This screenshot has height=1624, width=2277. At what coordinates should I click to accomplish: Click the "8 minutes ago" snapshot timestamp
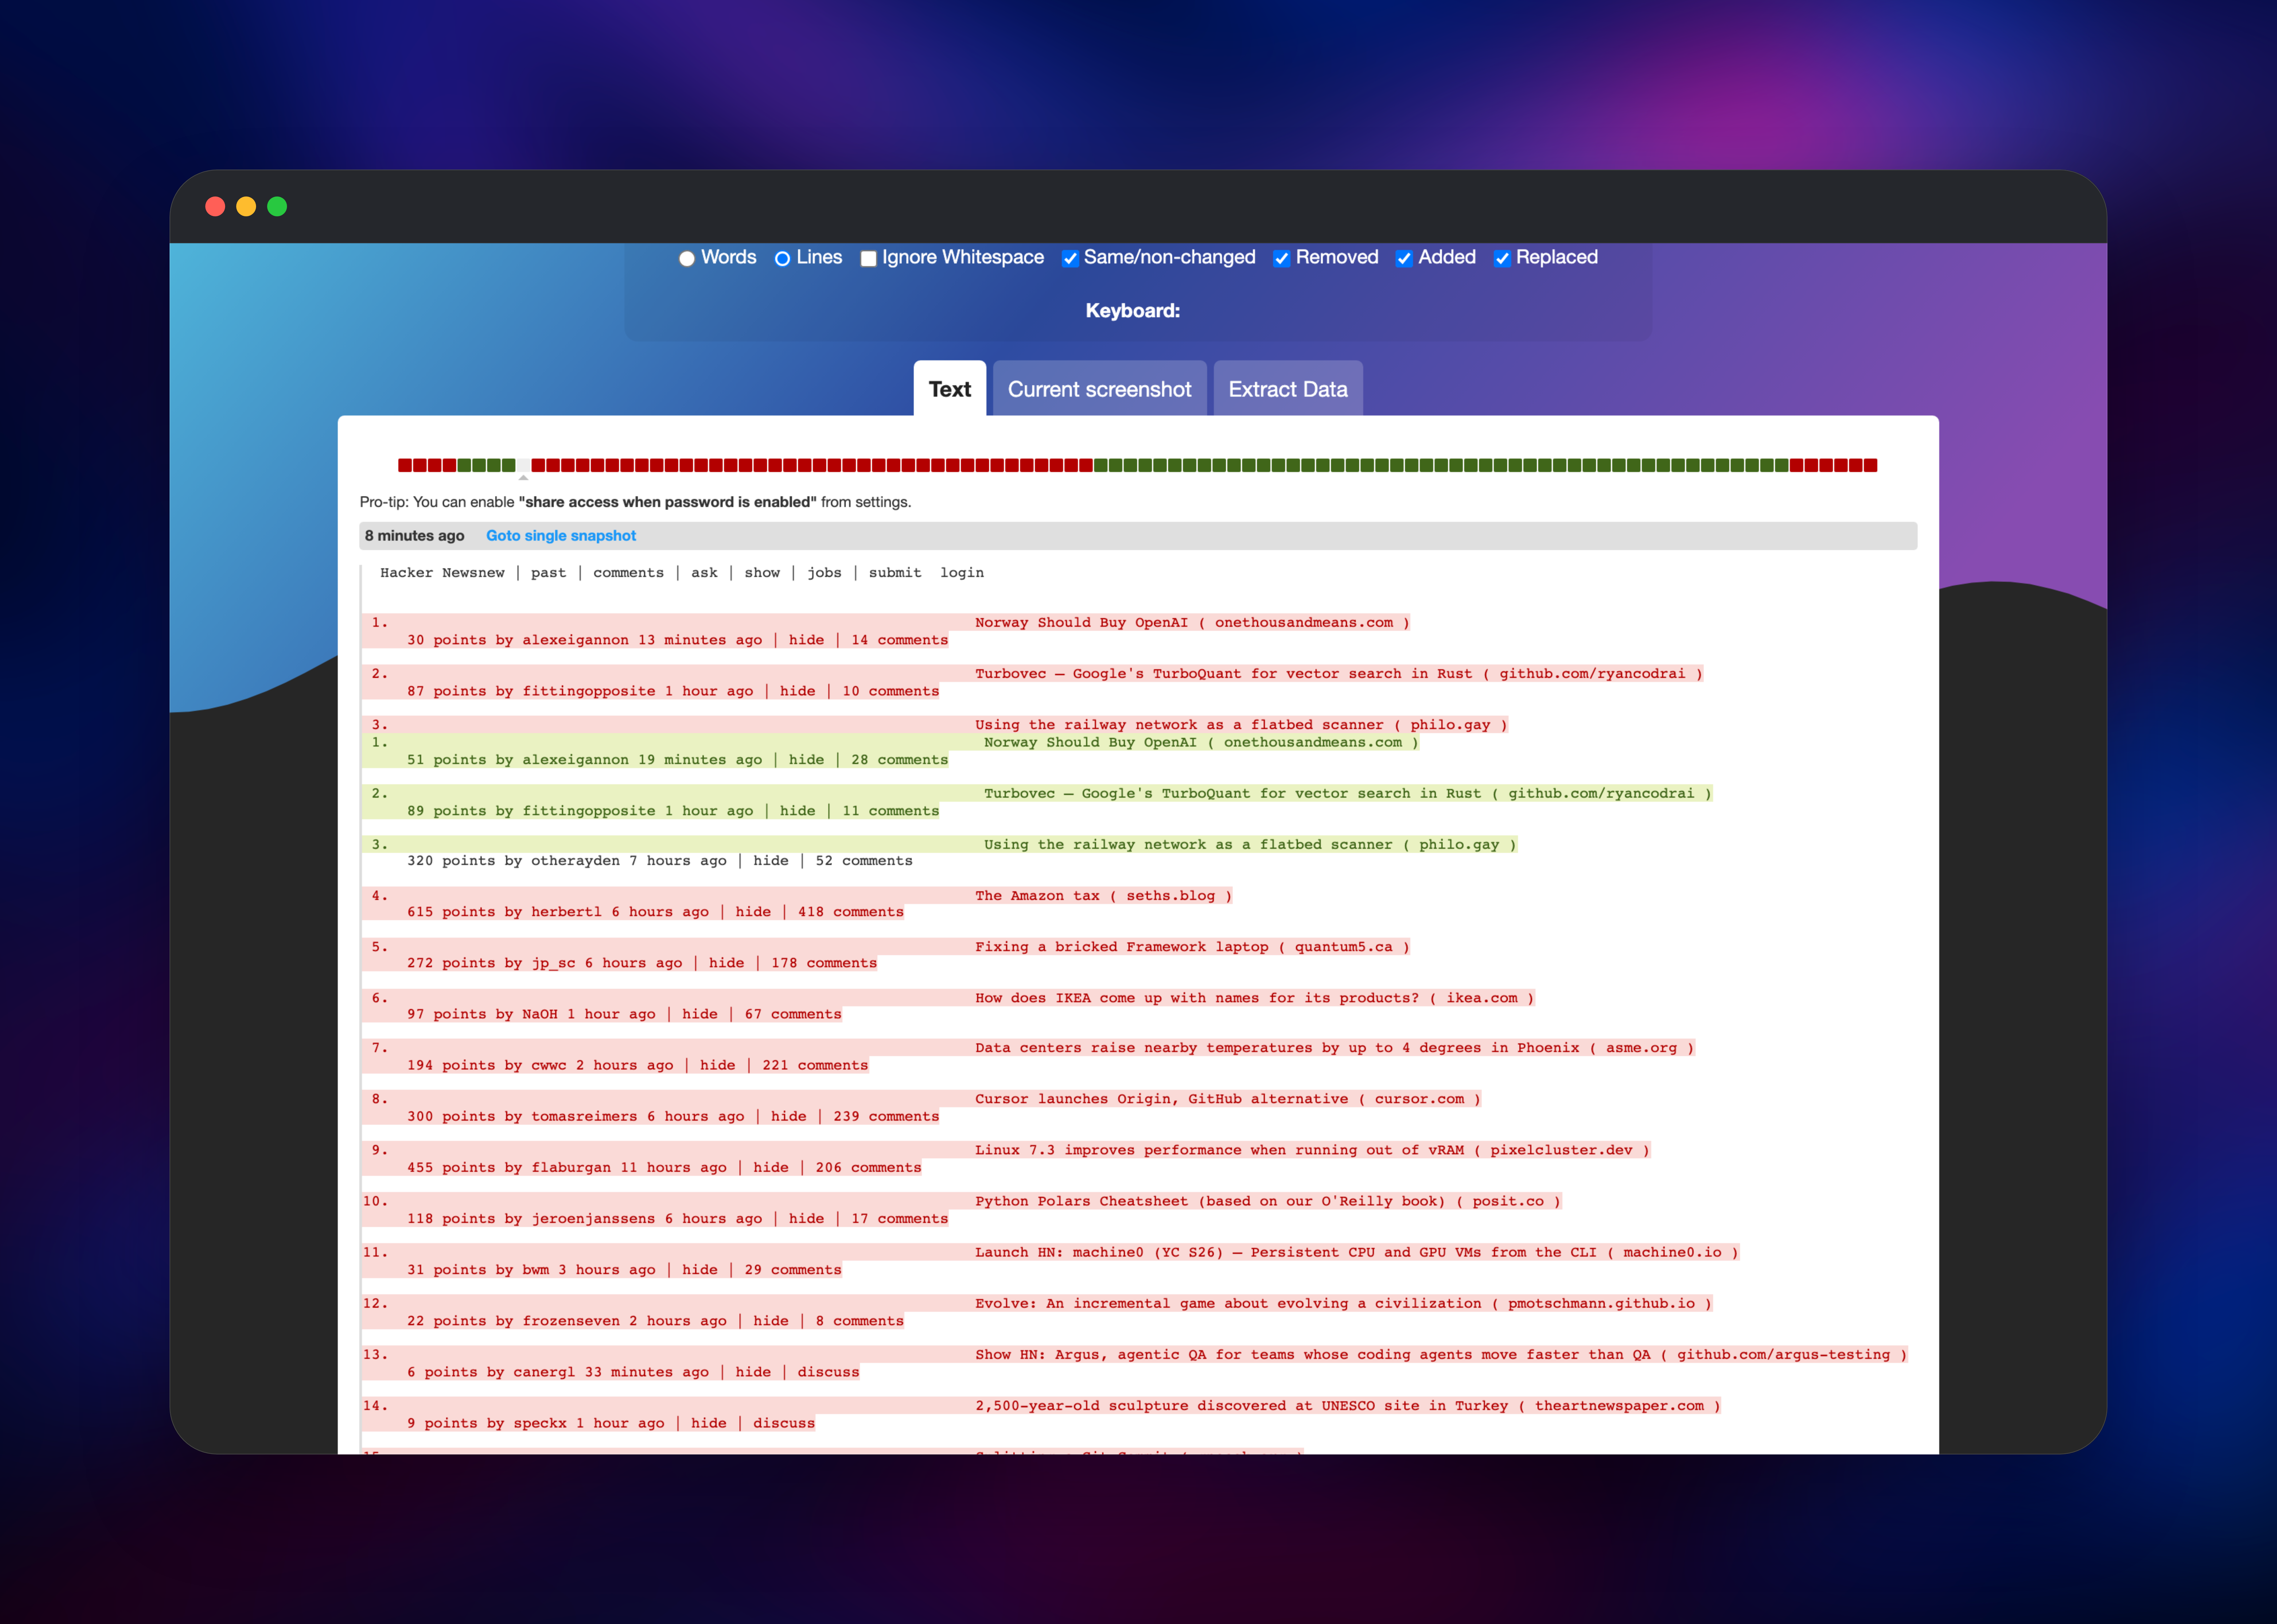tap(415, 536)
